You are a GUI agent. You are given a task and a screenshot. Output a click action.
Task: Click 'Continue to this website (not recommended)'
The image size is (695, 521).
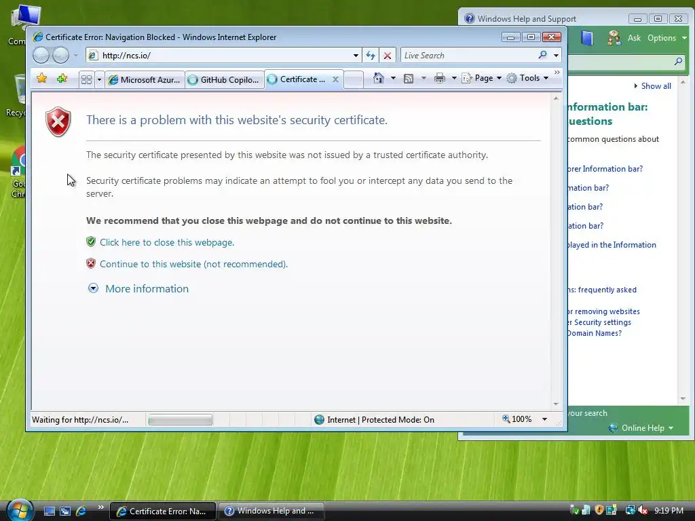tap(193, 264)
